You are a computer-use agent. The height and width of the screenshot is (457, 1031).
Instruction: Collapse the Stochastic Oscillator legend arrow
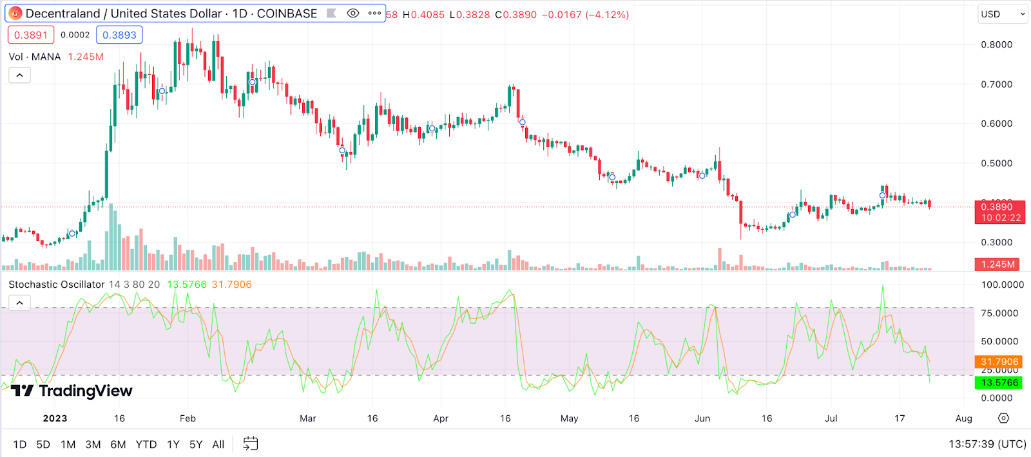(19, 303)
